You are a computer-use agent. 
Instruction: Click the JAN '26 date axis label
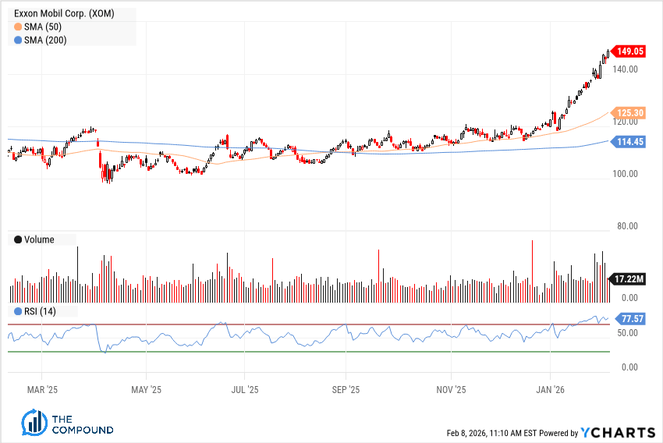point(550,390)
